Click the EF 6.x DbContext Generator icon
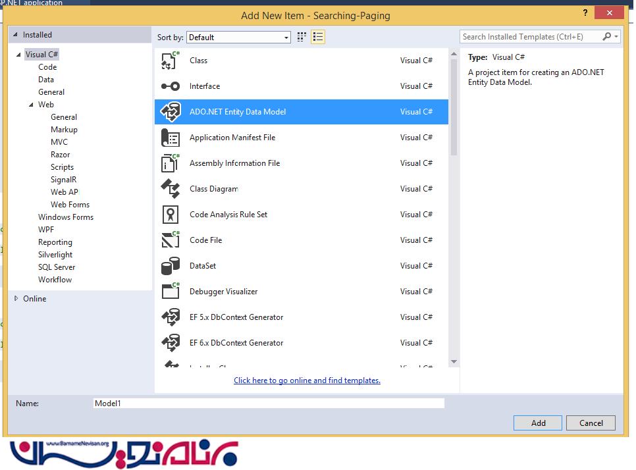 (171, 343)
